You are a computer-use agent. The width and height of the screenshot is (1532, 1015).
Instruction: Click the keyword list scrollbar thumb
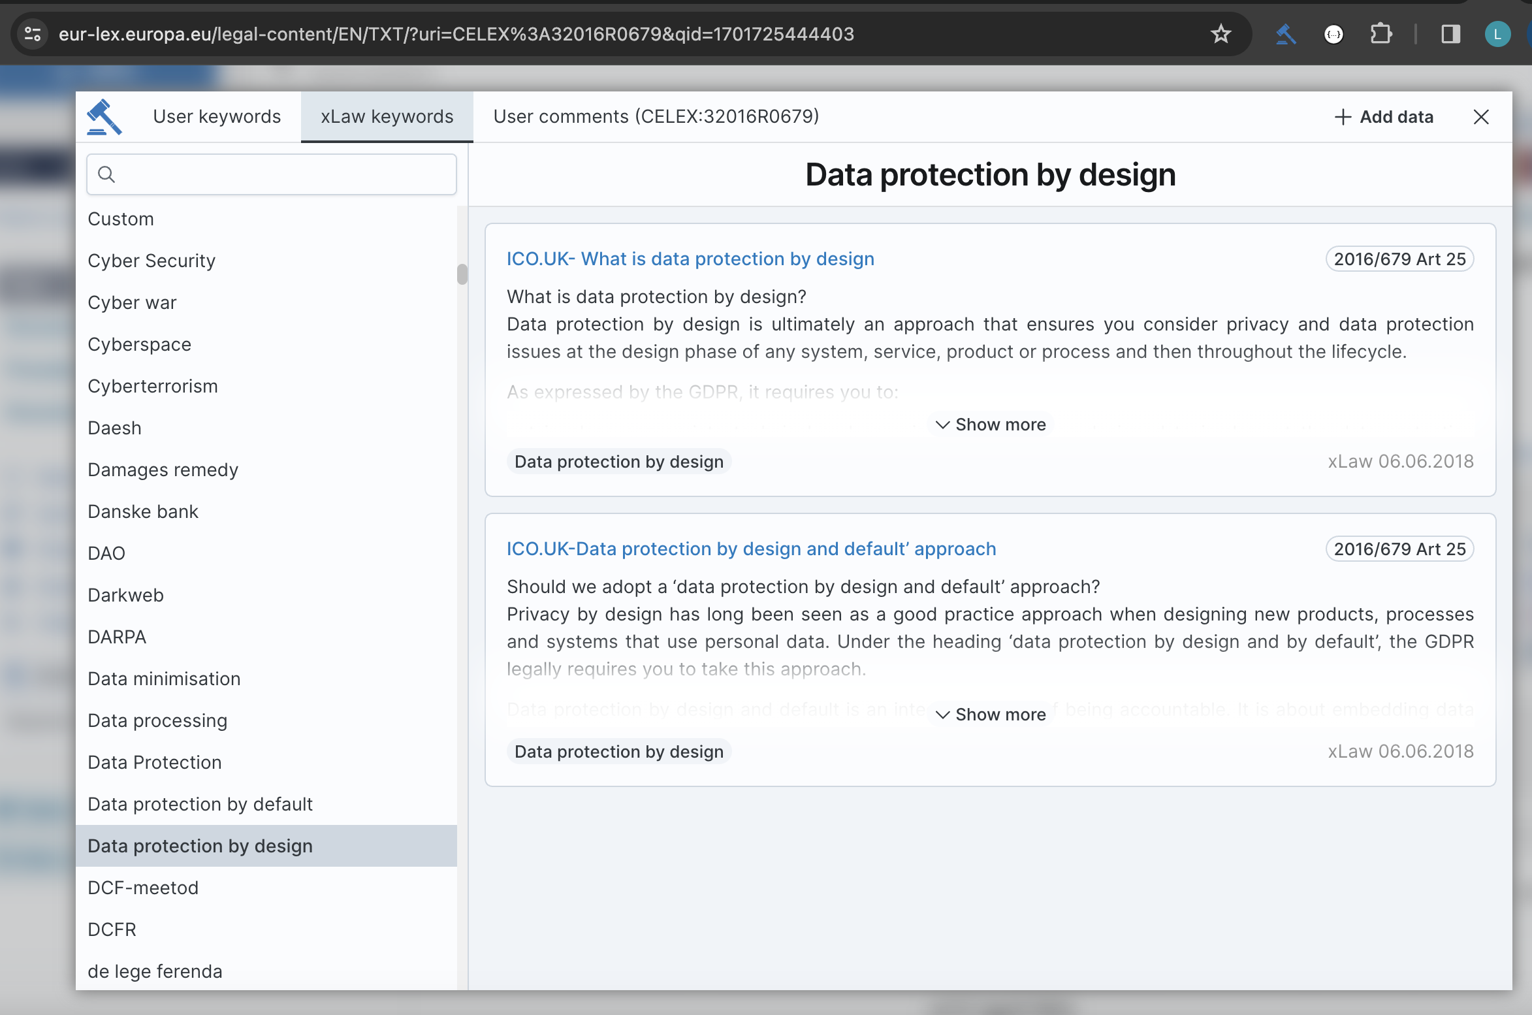click(x=462, y=274)
